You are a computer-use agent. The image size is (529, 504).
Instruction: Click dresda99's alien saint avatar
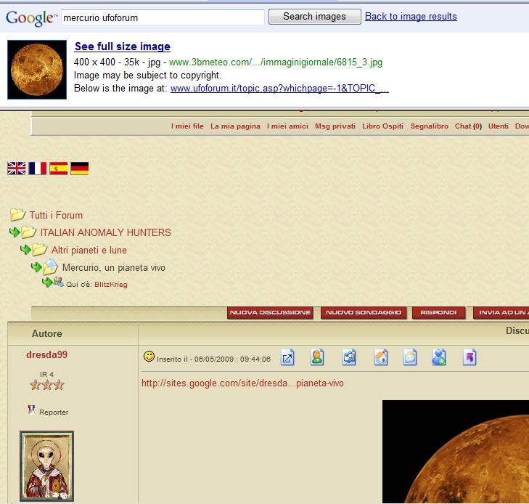(46, 466)
